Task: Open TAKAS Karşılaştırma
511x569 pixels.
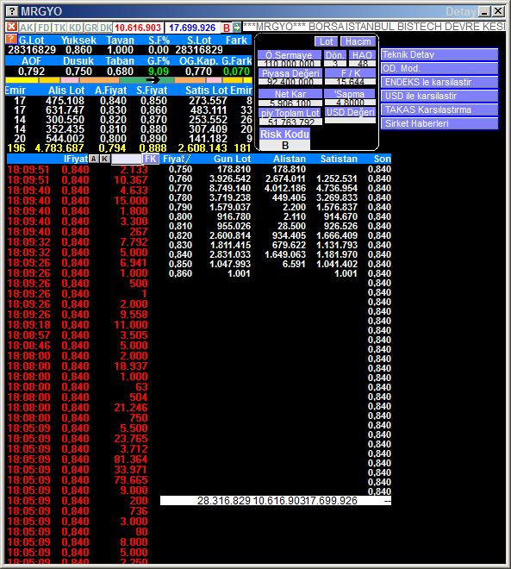Action: tap(439, 110)
